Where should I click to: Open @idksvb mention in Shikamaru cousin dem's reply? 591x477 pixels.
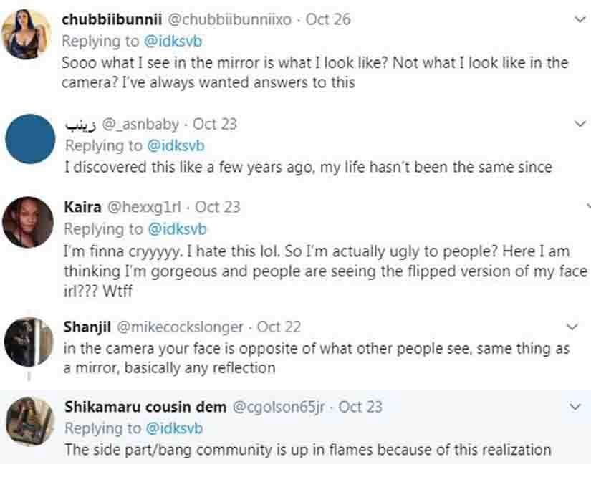pos(176,428)
